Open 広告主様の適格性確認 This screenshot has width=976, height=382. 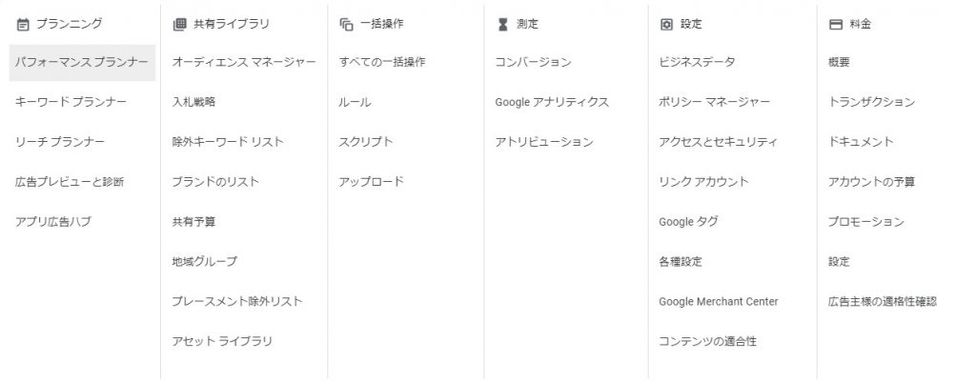[x=883, y=302]
